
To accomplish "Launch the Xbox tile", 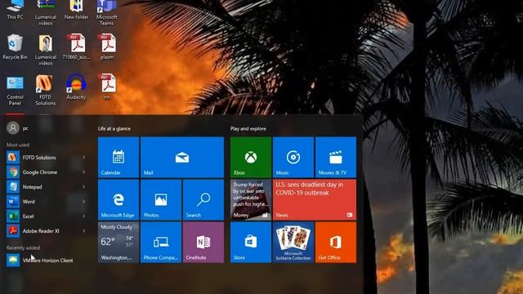I will [x=251, y=157].
